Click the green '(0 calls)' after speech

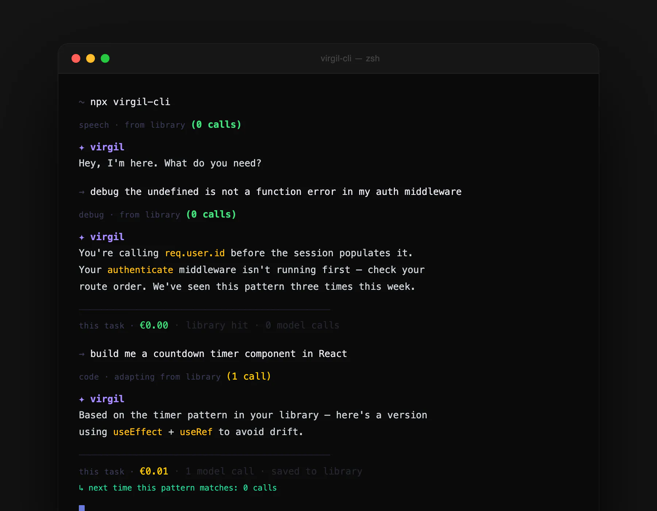click(216, 124)
